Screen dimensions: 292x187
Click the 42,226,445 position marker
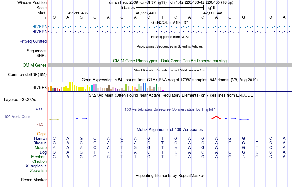tap(214, 13)
